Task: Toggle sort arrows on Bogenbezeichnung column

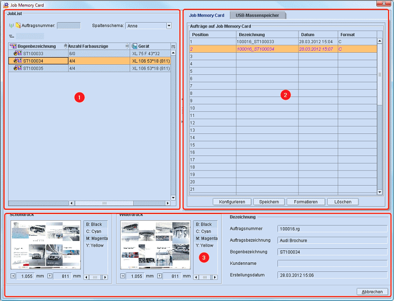Action: point(65,46)
